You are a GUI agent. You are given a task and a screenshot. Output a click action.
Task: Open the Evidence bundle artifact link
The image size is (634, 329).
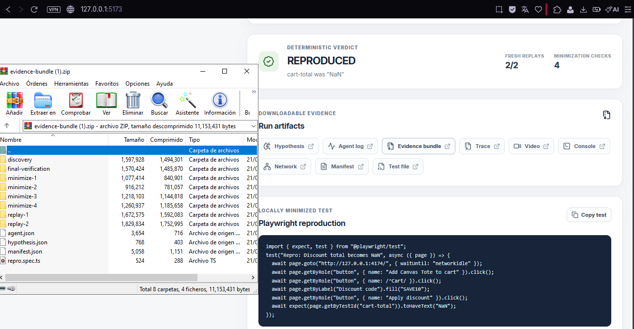[x=419, y=146]
